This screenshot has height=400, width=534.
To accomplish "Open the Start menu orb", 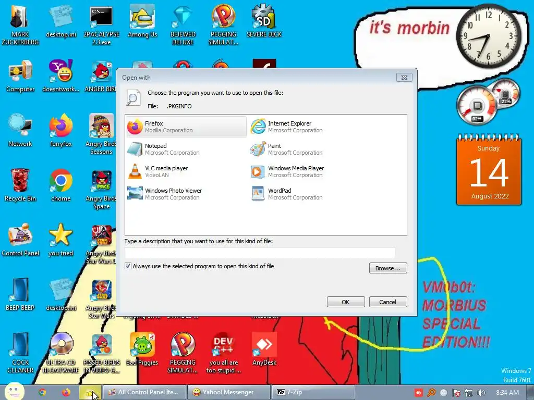I will coord(14,392).
